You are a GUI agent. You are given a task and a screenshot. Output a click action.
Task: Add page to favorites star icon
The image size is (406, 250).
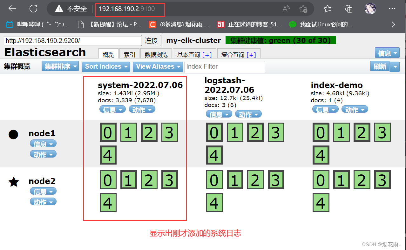(303, 9)
